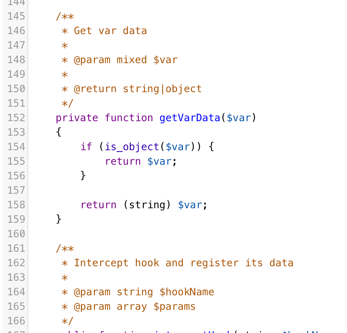Image resolution: width=347 pixels, height=333 pixels.
Task: Click the private keyword on line 152
Action: point(77,118)
